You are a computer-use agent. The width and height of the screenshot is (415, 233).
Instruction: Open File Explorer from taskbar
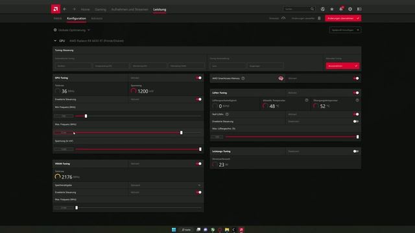(x=227, y=230)
